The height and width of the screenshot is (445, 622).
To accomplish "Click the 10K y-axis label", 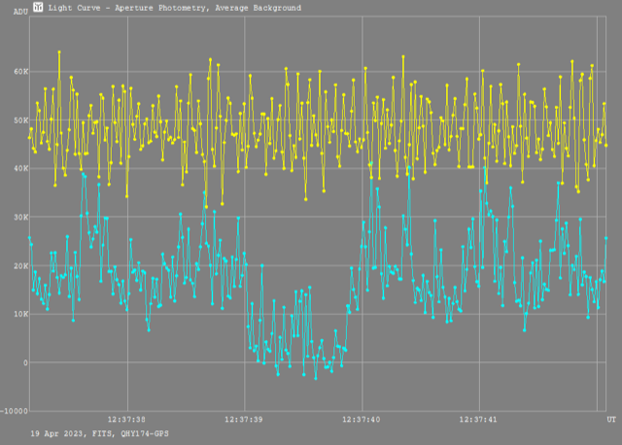I will point(21,314).
